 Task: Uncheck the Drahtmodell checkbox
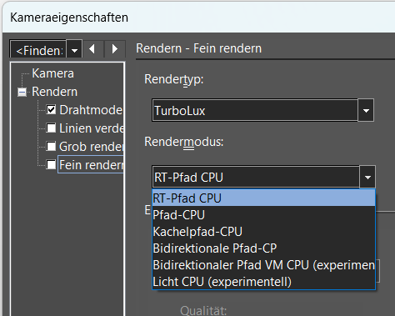coord(51,110)
